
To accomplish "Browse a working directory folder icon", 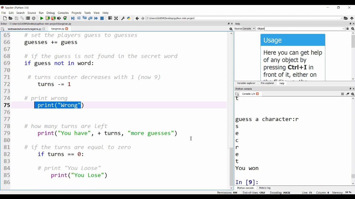I will click(x=346, y=18).
